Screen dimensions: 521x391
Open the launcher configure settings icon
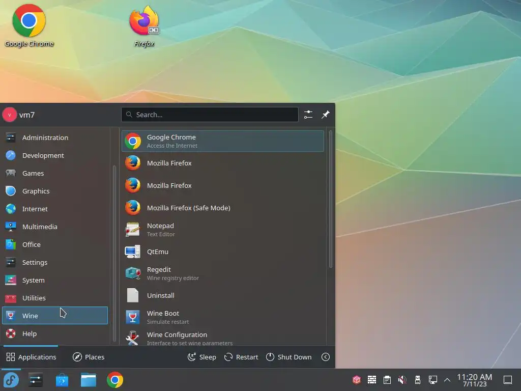[308, 115]
